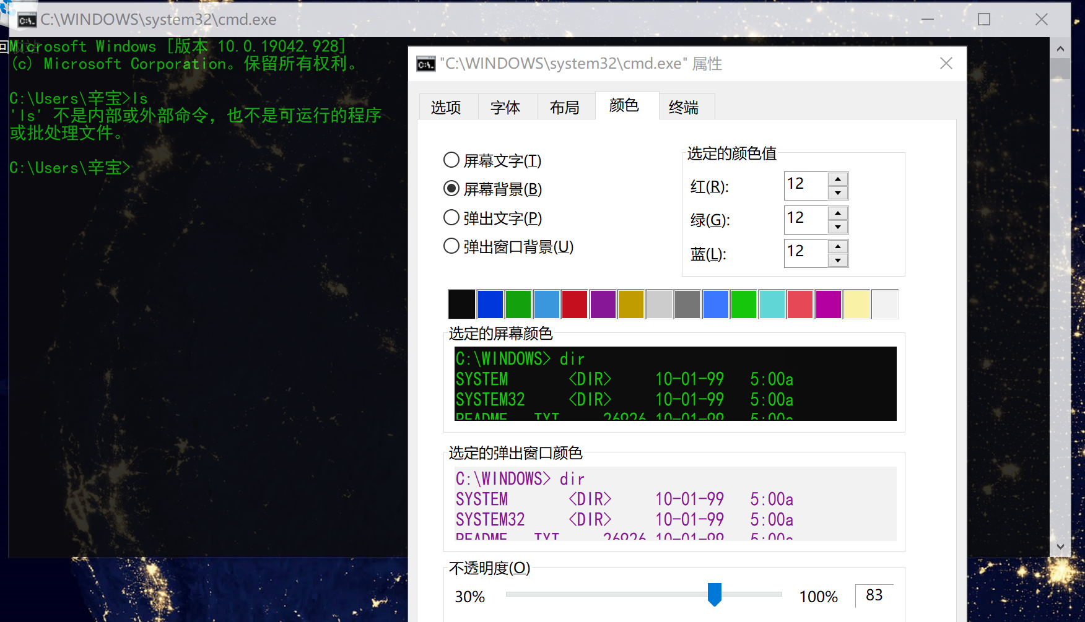Increase the 蓝(L) value with up arrow
Viewport: 1085px width, 622px height.
coord(838,246)
